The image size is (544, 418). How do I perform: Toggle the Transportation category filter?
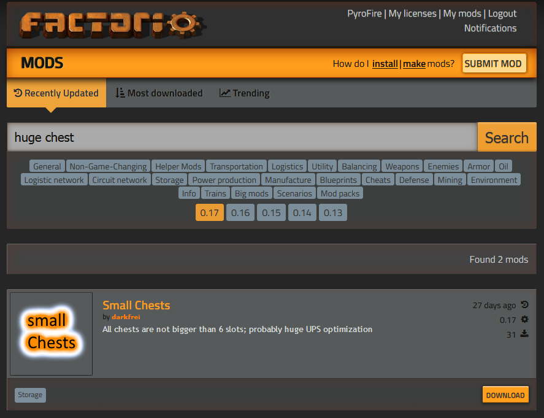point(236,166)
